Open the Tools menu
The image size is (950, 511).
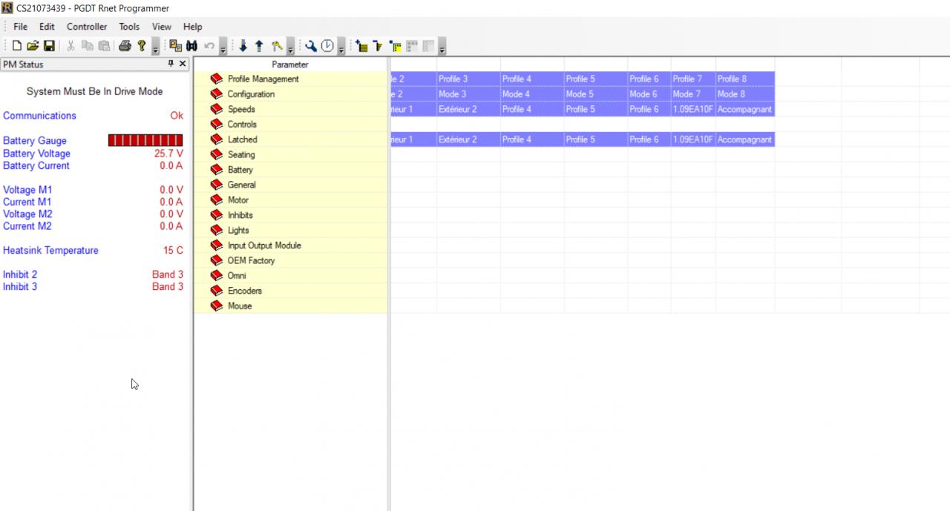[129, 27]
